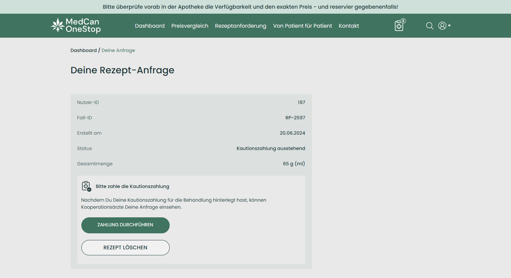Click the Fall-ID value RP-2597

[295, 118]
